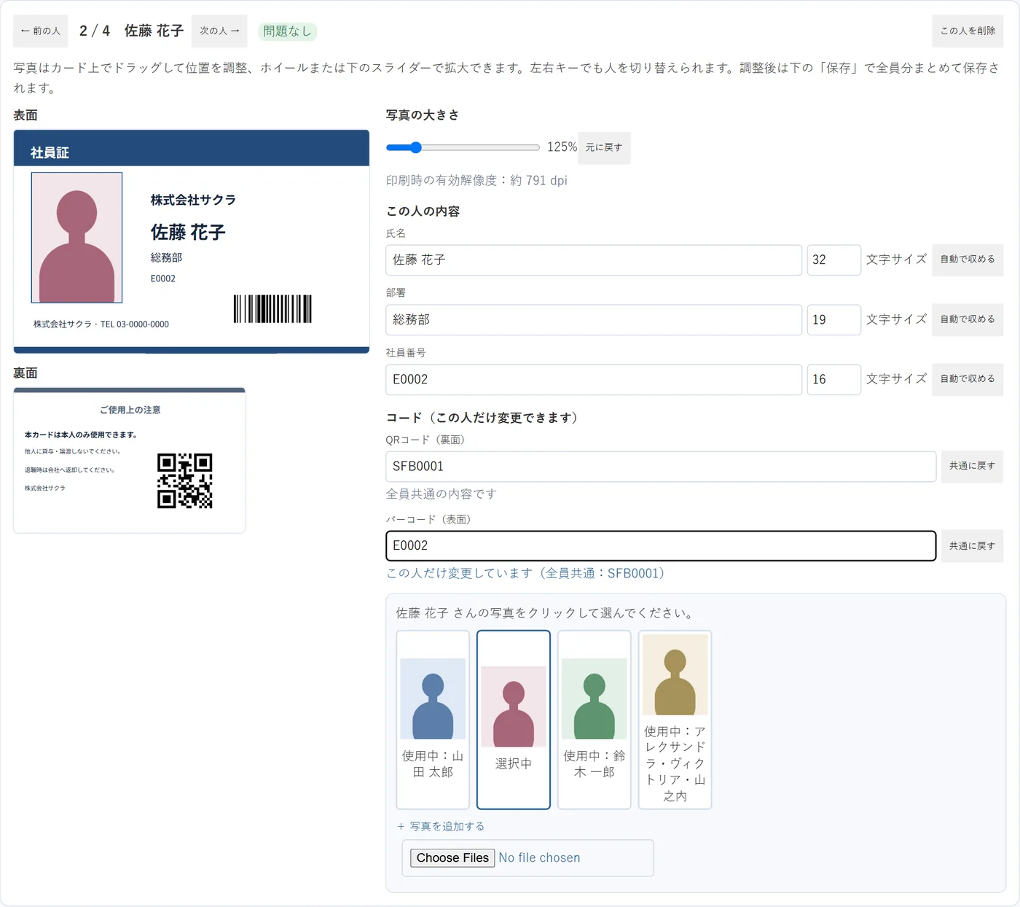Select the green photo used by 鈴木 一郎

pyautogui.click(x=595, y=720)
